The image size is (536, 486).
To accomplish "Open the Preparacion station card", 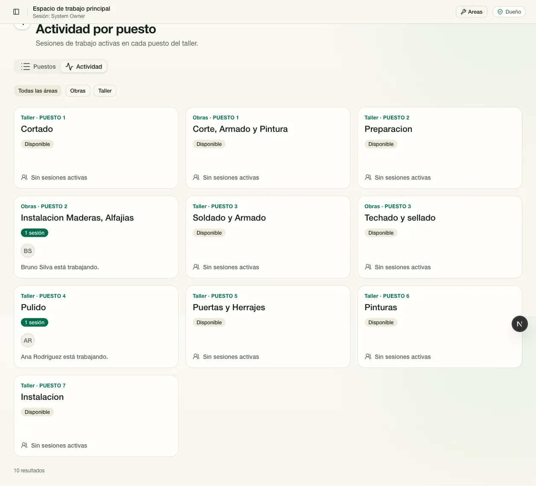I will [x=440, y=148].
